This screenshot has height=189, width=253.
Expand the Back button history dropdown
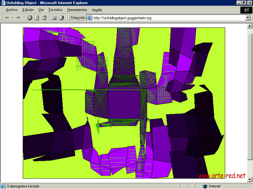click(x=13, y=18)
